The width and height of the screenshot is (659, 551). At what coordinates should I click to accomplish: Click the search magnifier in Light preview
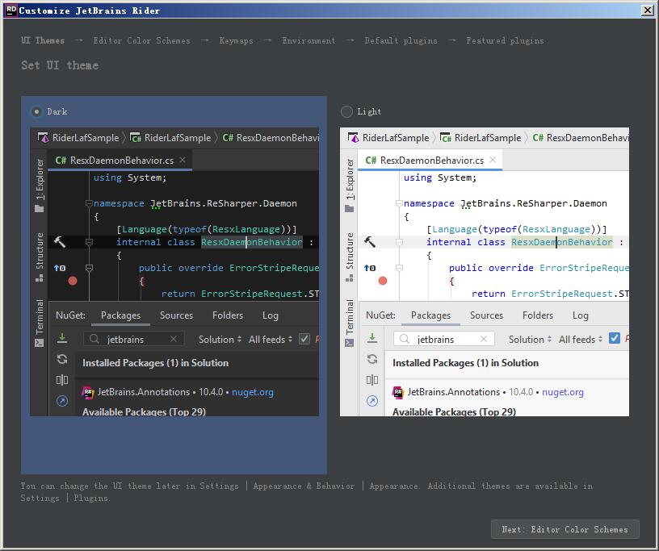pos(405,339)
